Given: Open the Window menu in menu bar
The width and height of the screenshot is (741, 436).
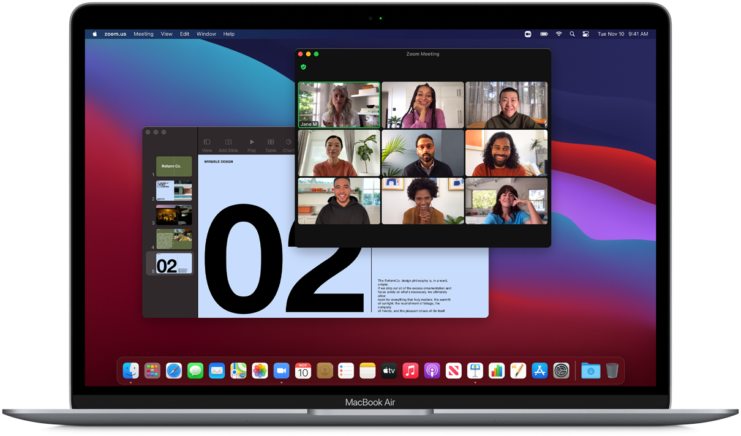Looking at the screenshot, I should 206,34.
